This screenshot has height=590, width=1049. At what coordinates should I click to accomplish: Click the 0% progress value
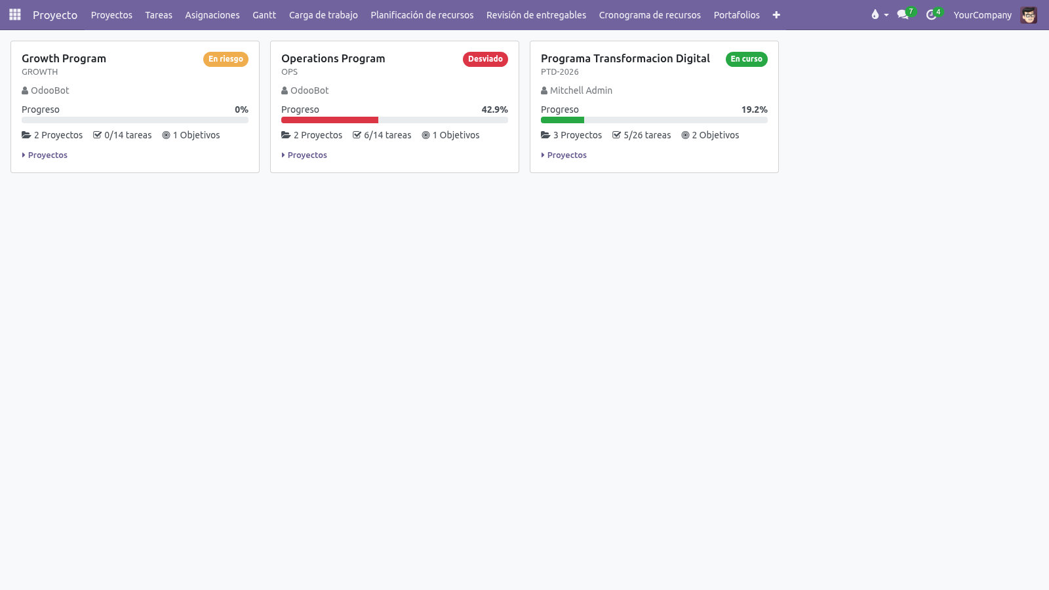(241, 109)
